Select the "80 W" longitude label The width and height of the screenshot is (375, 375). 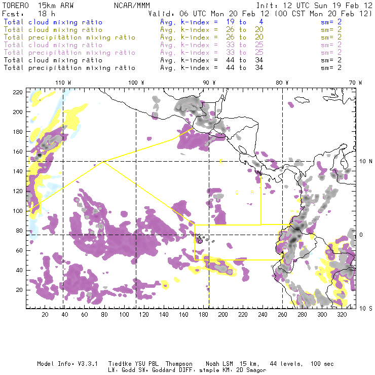click(282, 83)
